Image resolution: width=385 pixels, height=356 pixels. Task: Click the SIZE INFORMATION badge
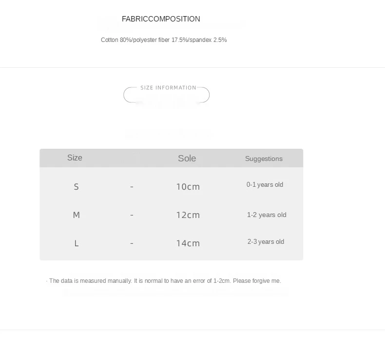tap(167, 94)
